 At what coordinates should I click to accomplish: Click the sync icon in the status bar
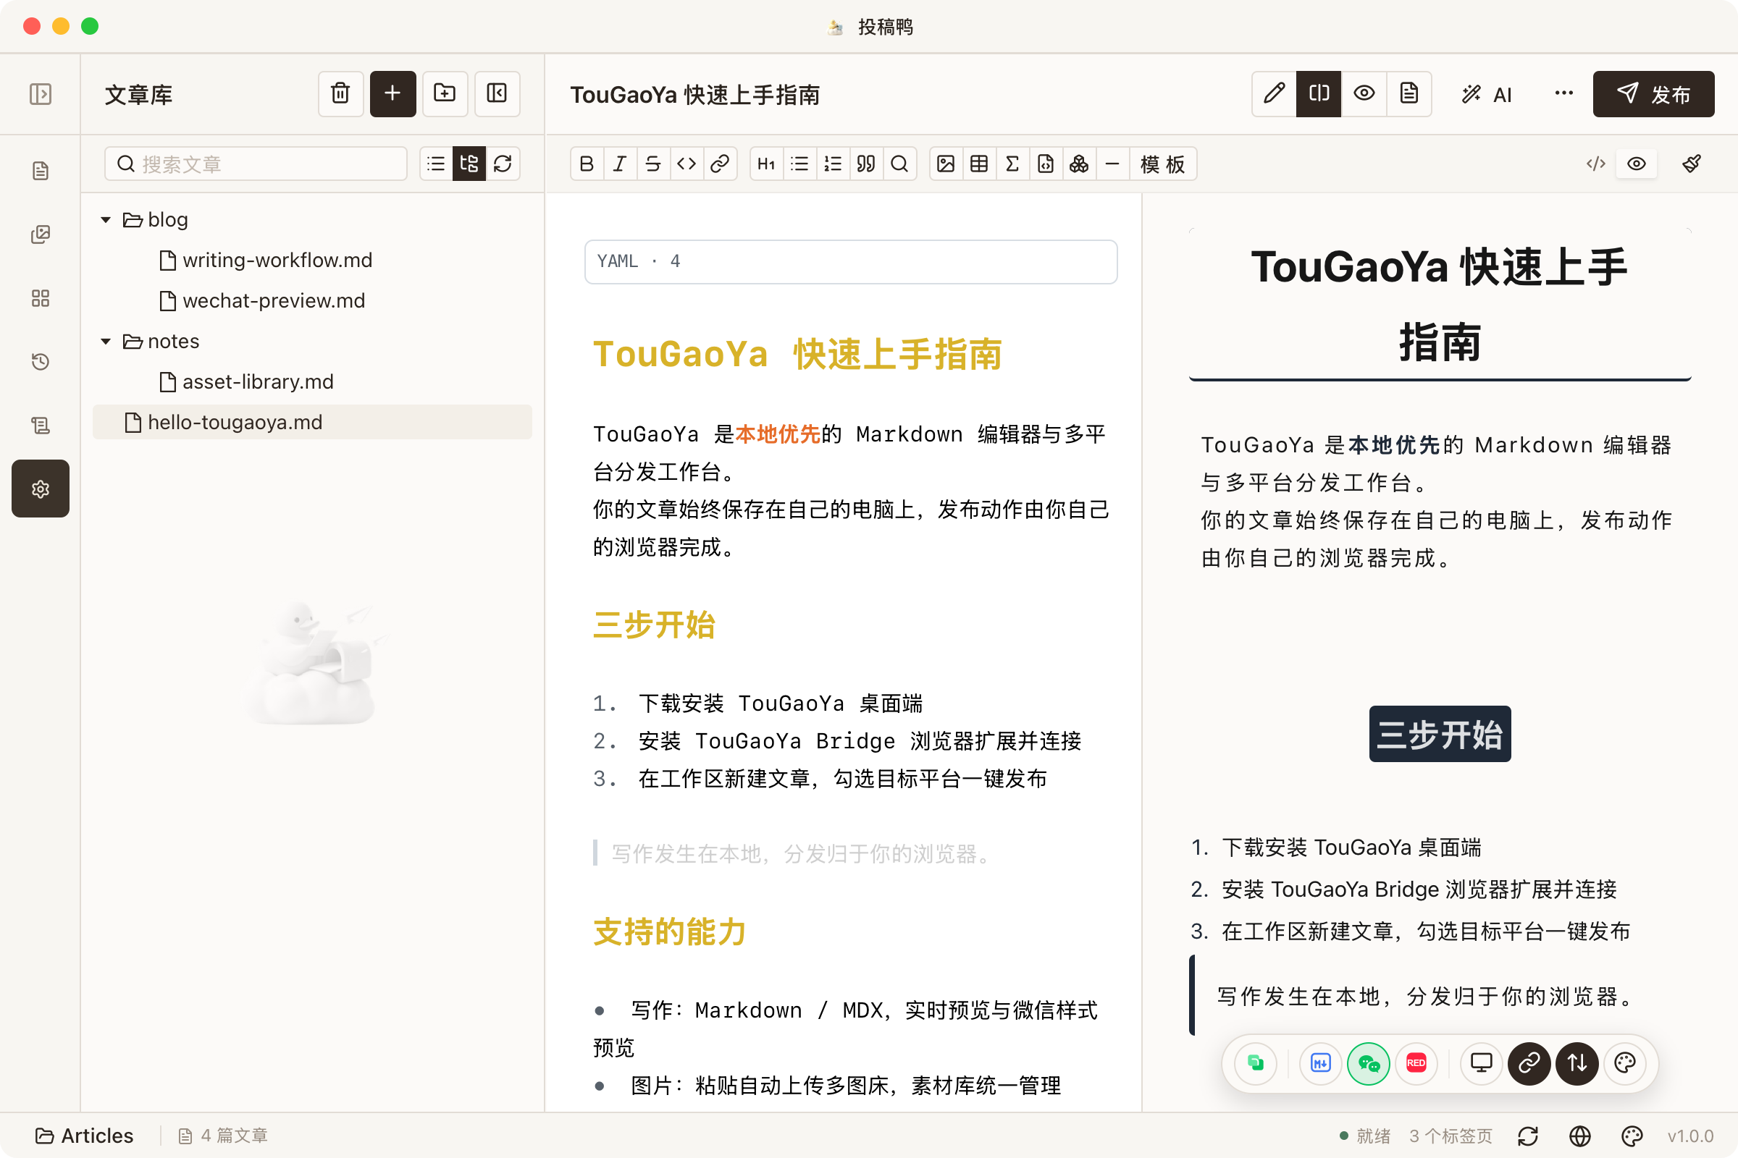[x=1528, y=1136]
